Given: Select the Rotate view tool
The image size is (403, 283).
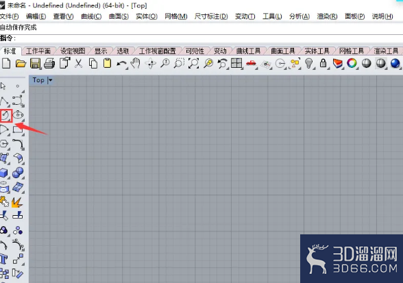Looking at the screenshot, I should pyautogui.click(x=151, y=63).
